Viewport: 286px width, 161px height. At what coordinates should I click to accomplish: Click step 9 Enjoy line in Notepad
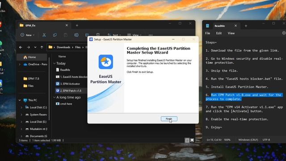(214, 127)
